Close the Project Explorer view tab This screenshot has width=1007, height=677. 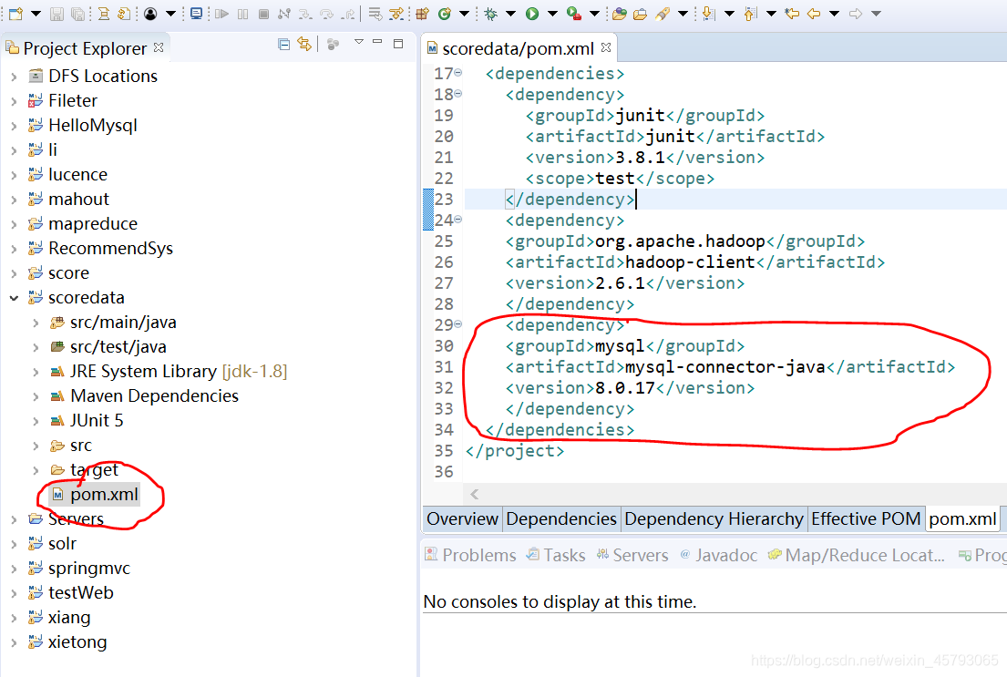pyautogui.click(x=159, y=47)
